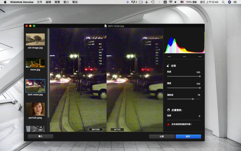Screen dimensions: 241x151
Task: Click the 保存 save button
Action: click(x=188, y=137)
